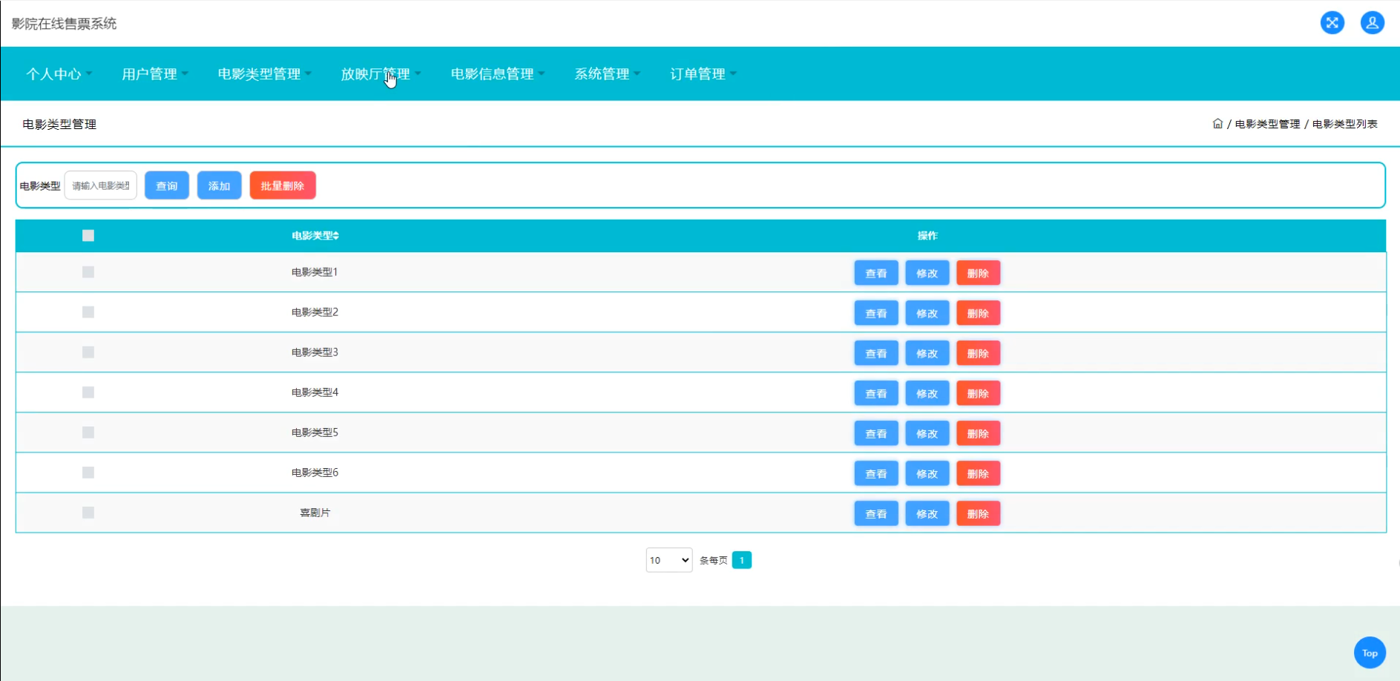Delete 电影类型5 using 删除 button
The height and width of the screenshot is (681, 1400).
(979, 433)
